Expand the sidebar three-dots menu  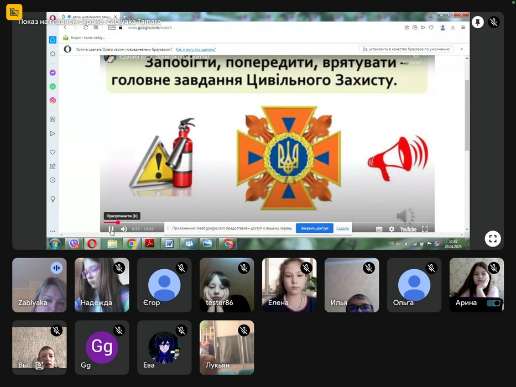pos(53,231)
